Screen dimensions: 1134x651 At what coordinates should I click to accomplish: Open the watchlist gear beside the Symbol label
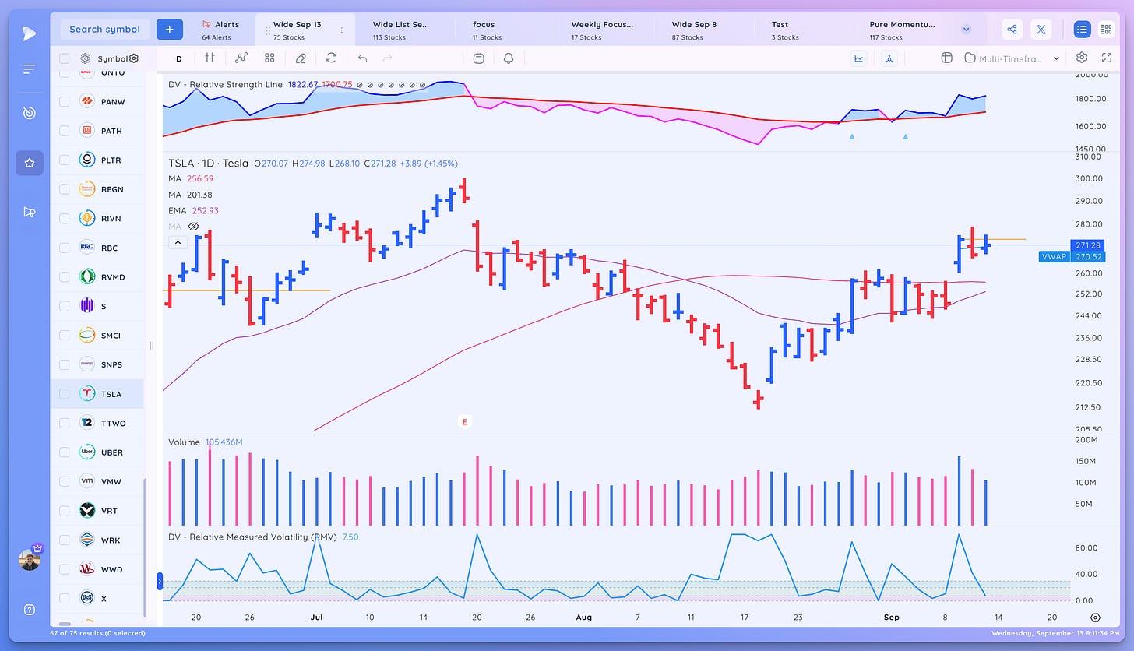[x=85, y=58]
